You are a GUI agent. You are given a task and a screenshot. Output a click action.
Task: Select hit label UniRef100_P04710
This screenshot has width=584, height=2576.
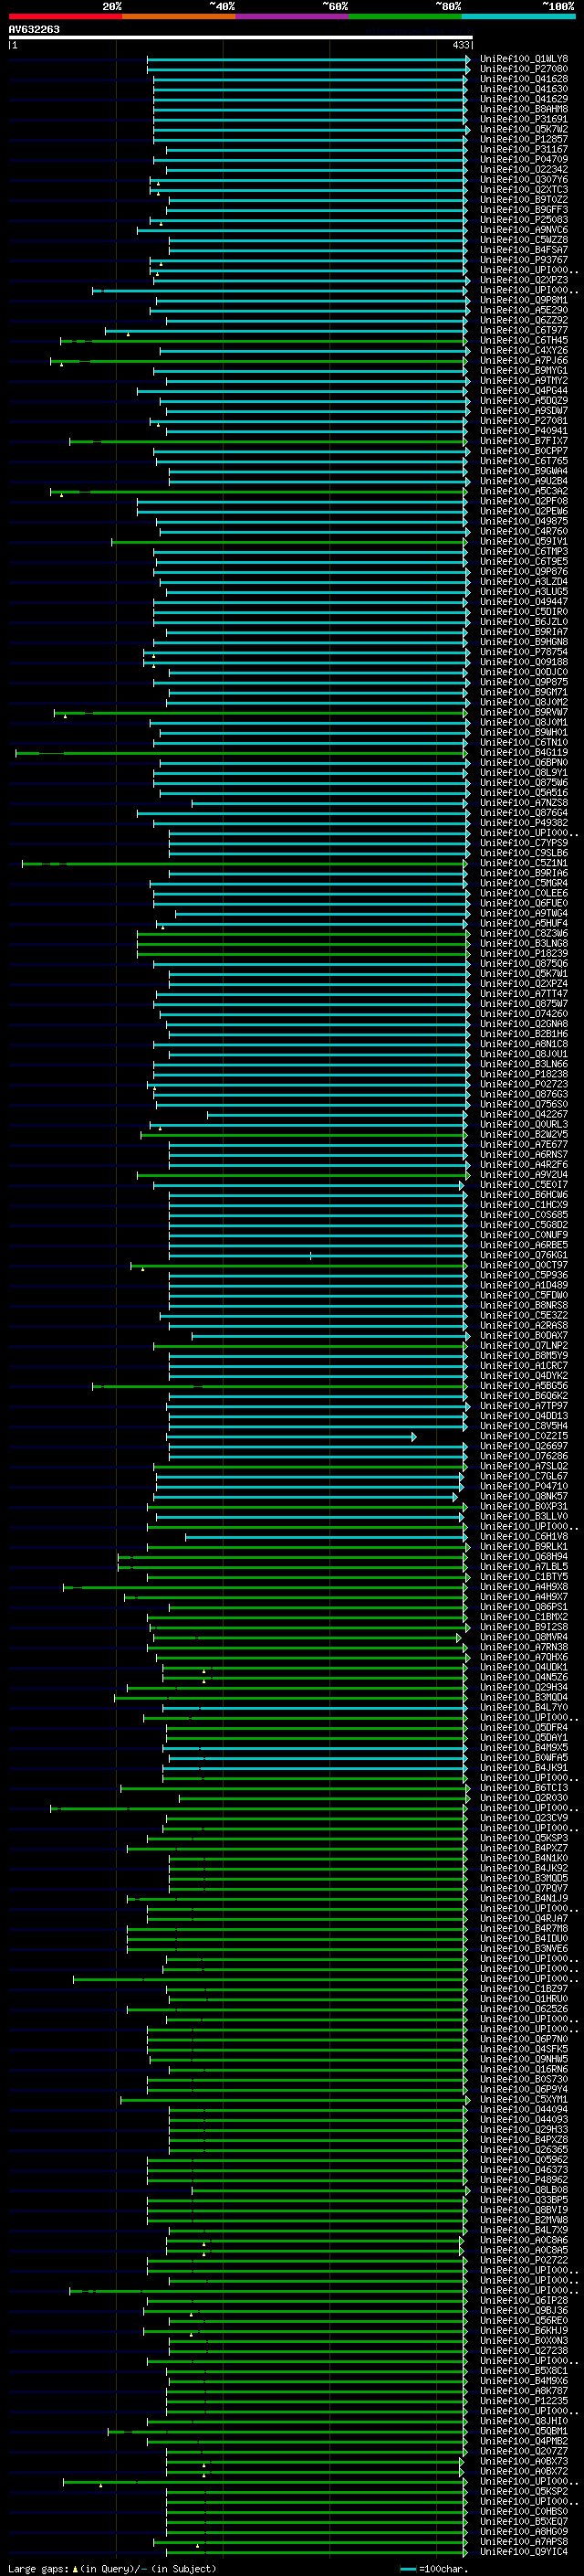524,1486
